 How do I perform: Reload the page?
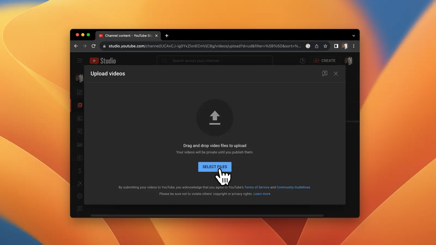(93, 46)
